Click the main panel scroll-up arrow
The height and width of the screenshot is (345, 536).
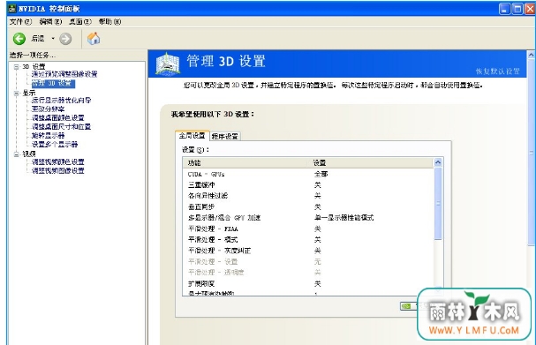(532, 55)
